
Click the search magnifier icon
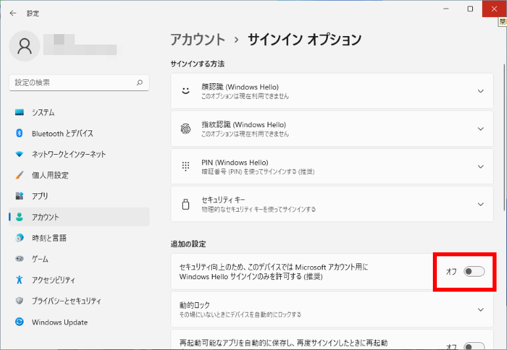pos(140,83)
